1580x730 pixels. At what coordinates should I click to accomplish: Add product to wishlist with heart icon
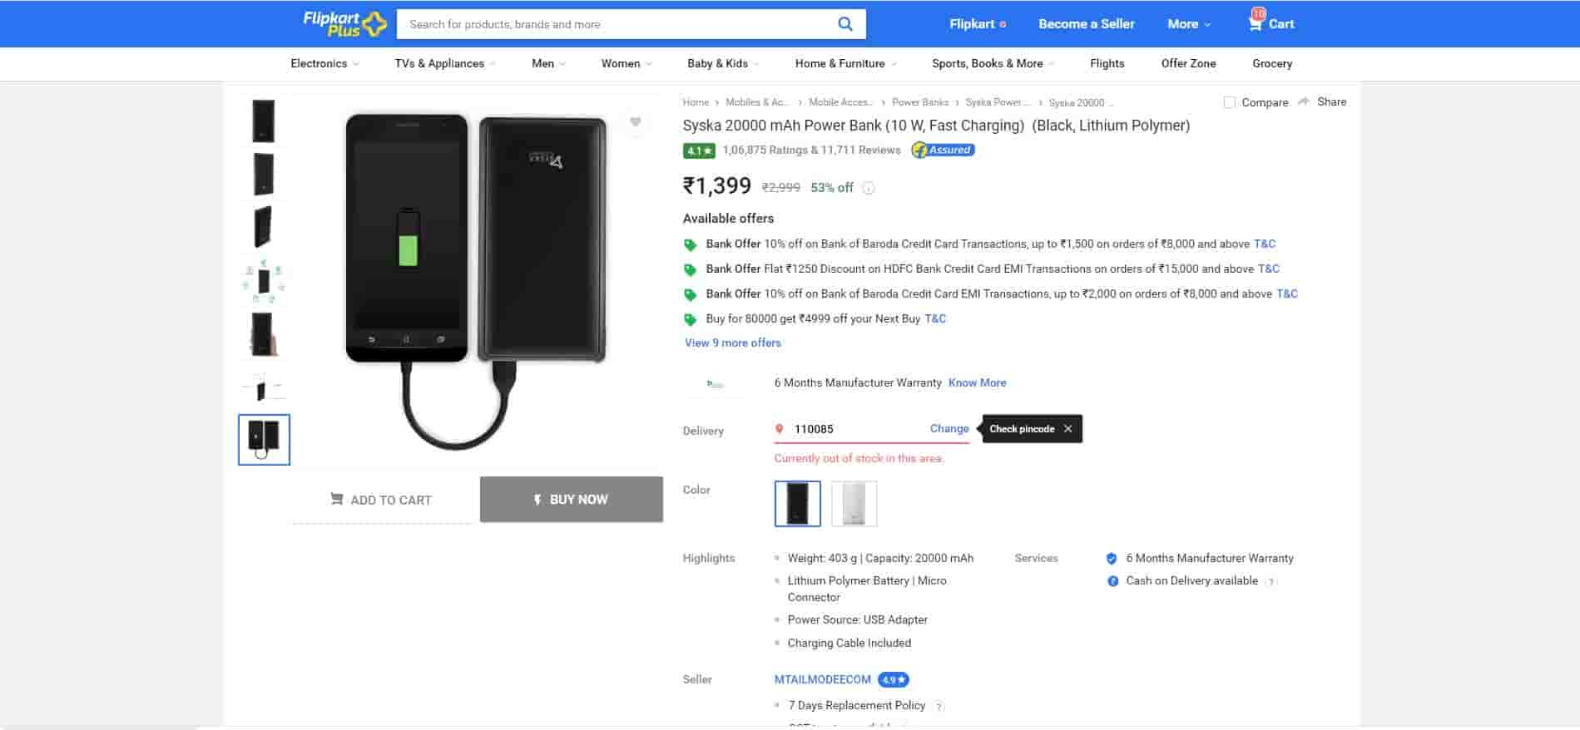[x=635, y=122]
